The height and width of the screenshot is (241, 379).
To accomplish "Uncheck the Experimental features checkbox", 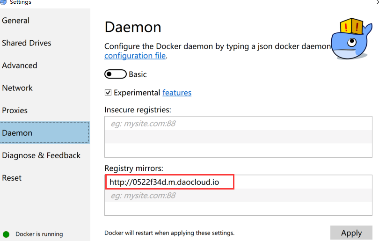I will click(x=108, y=93).
